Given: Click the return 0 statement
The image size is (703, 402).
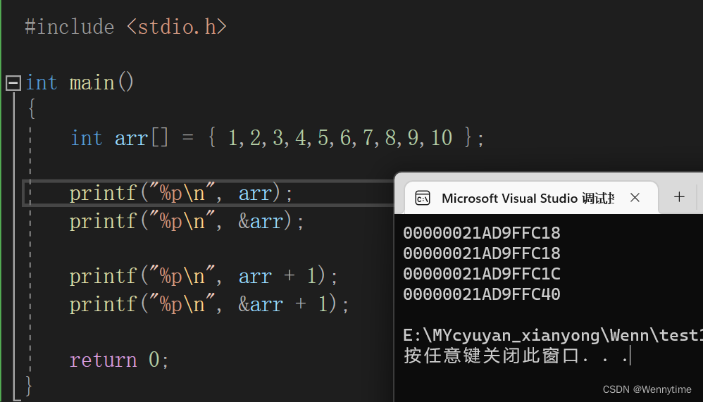Looking at the screenshot, I should click(119, 360).
